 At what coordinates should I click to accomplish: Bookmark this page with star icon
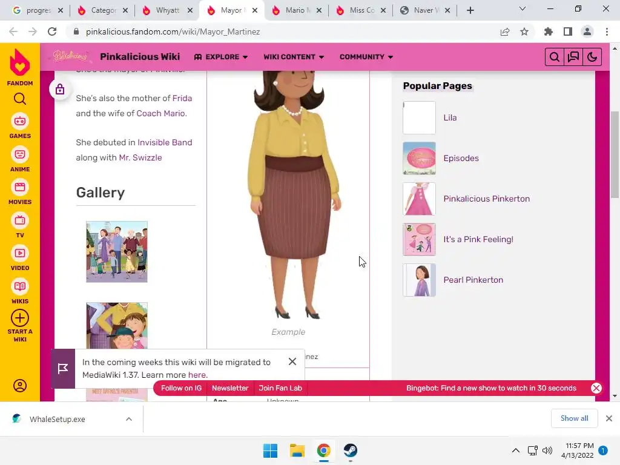point(524,31)
